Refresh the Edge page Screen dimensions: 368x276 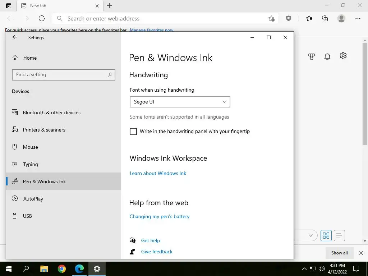(42, 18)
